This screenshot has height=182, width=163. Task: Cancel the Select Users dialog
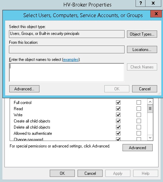click(144, 89)
